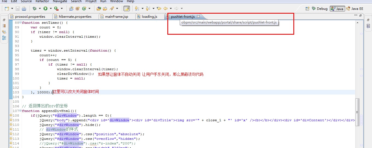
Task: Expand the Previous Annotation dropdown arrow
Action: click(153, 9)
